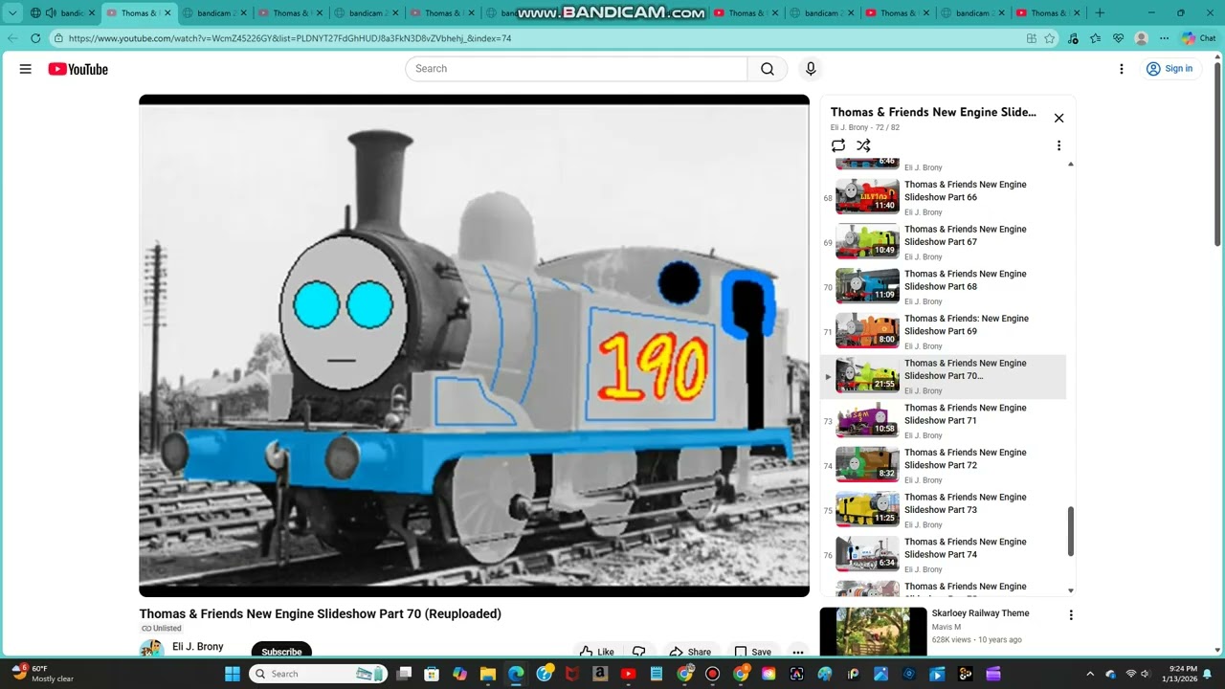Viewport: 1225px width, 689px height.
Task: Switch to the third tab labeled bandicam
Action: pos(367,13)
